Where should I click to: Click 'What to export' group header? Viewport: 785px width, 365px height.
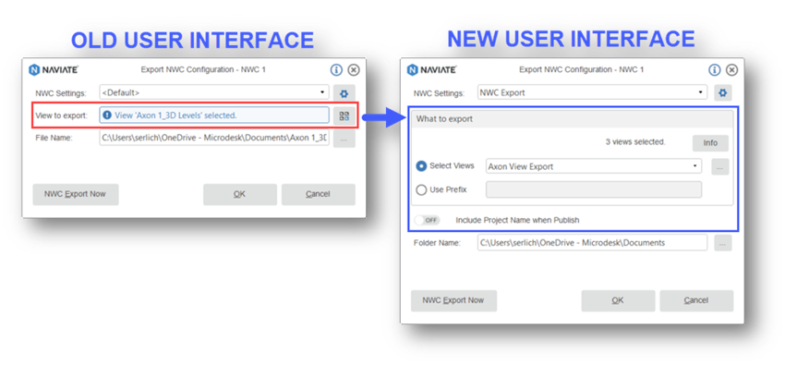click(573, 119)
